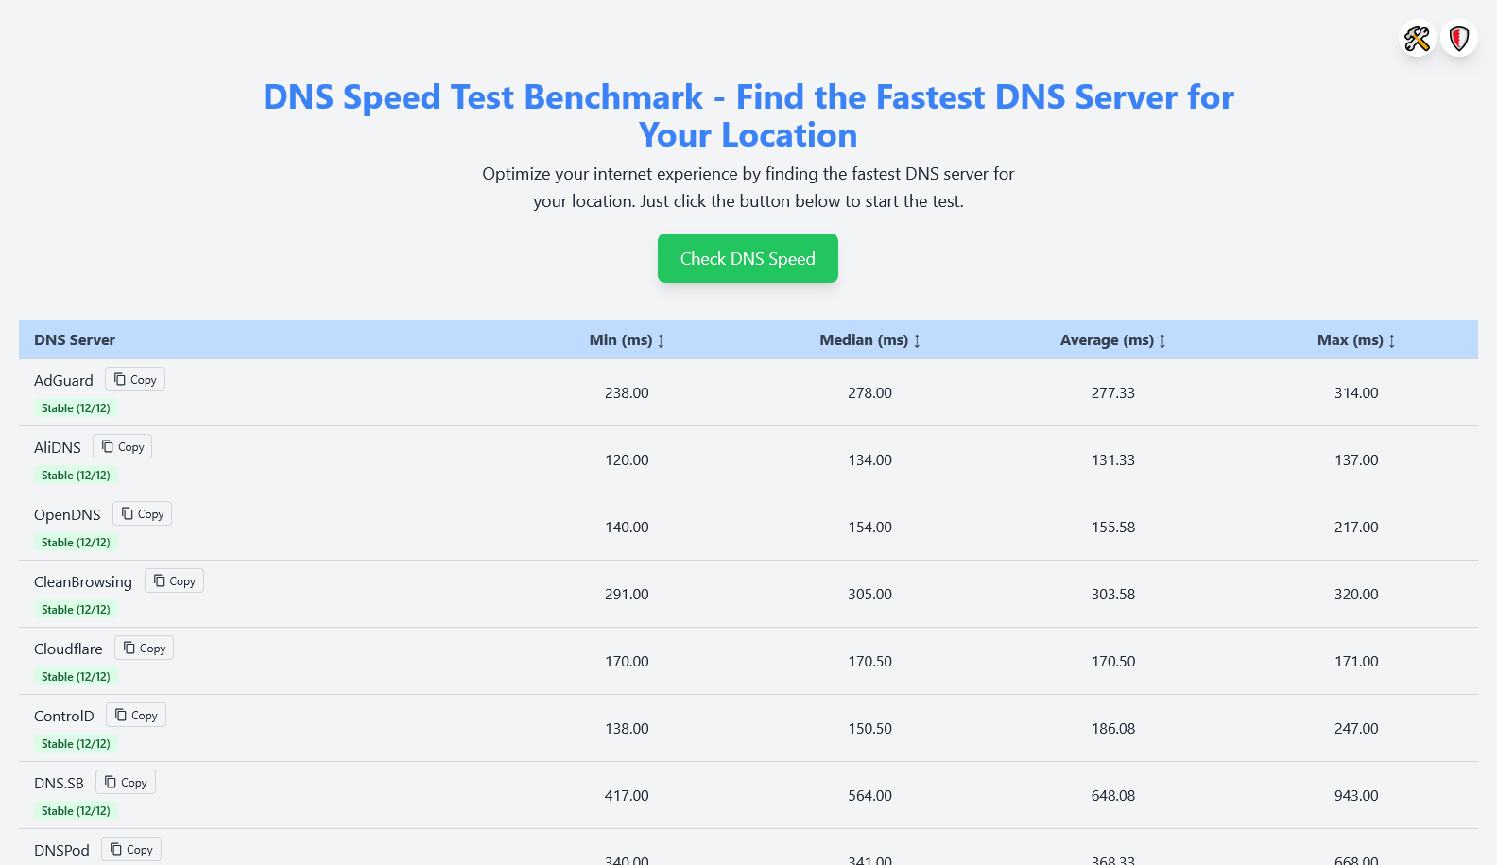Click AliDNS min value 120.00
Viewport: 1497px width, 865px height.
coord(627,459)
